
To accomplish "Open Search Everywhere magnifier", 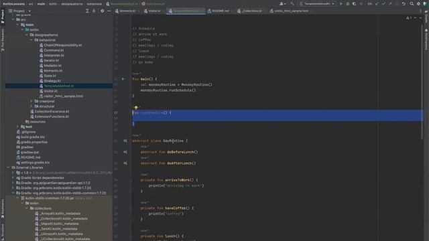I will coord(412,4).
